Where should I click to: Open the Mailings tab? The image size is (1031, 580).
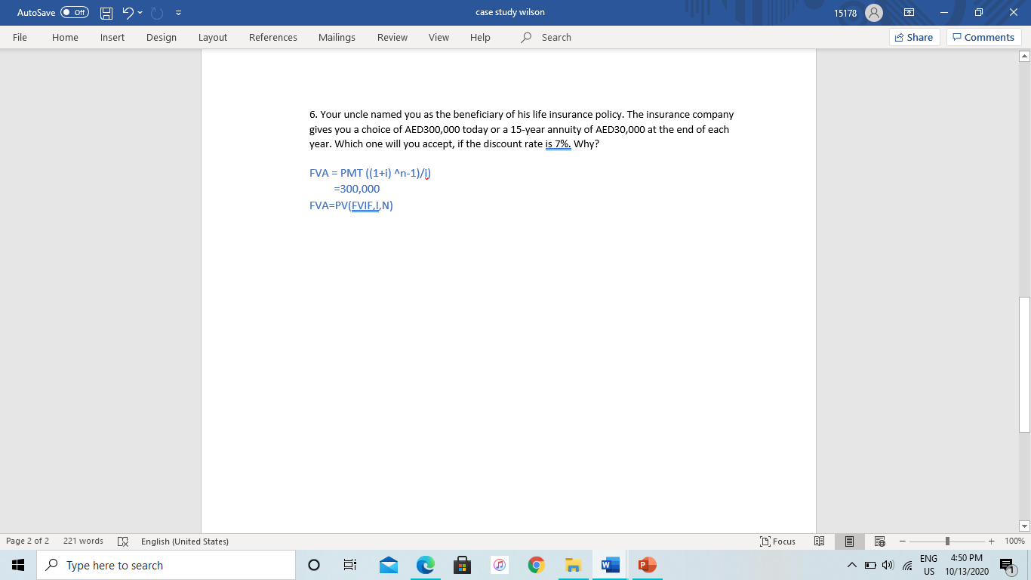point(337,37)
